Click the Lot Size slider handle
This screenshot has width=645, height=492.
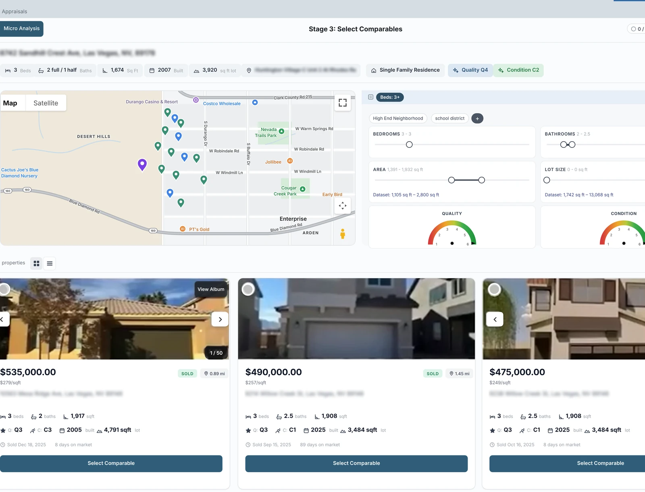[547, 180]
